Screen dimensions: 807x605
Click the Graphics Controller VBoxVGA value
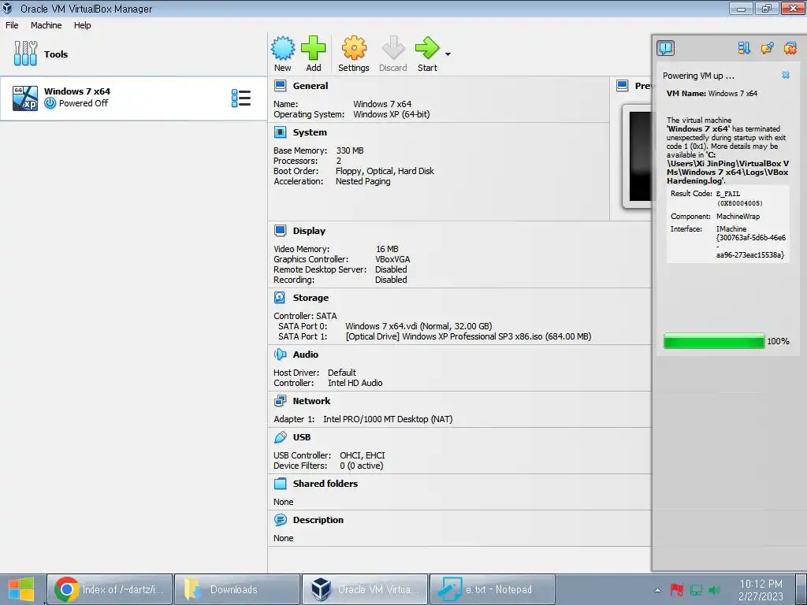[x=392, y=259]
